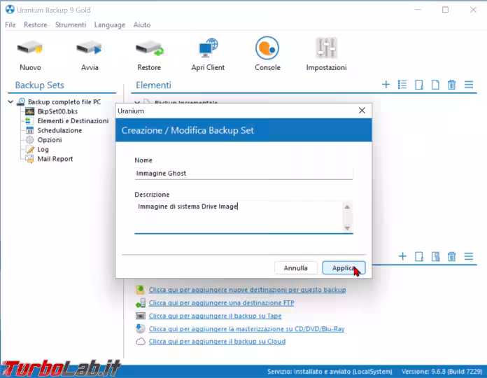Click link to add an FTP destination
Image resolution: width=487 pixels, height=378 pixels.
[x=221, y=303]
